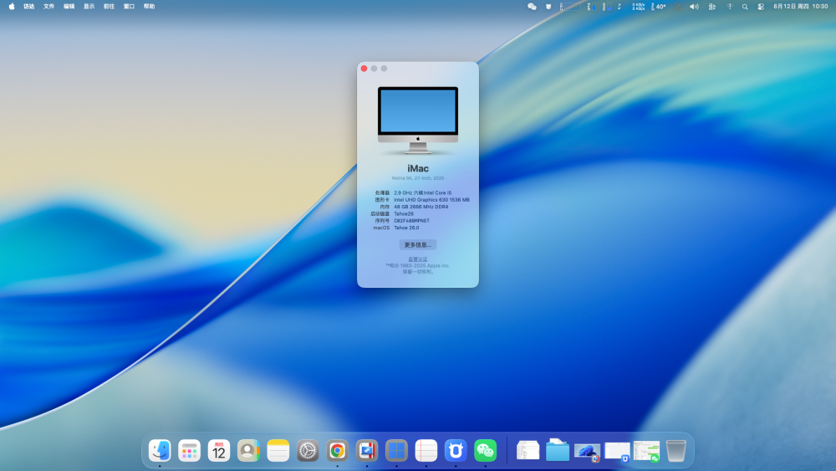Open the 编辑 menu
Image resolution: width=836 pixels, height=471 pixels.
coord(69,7)
